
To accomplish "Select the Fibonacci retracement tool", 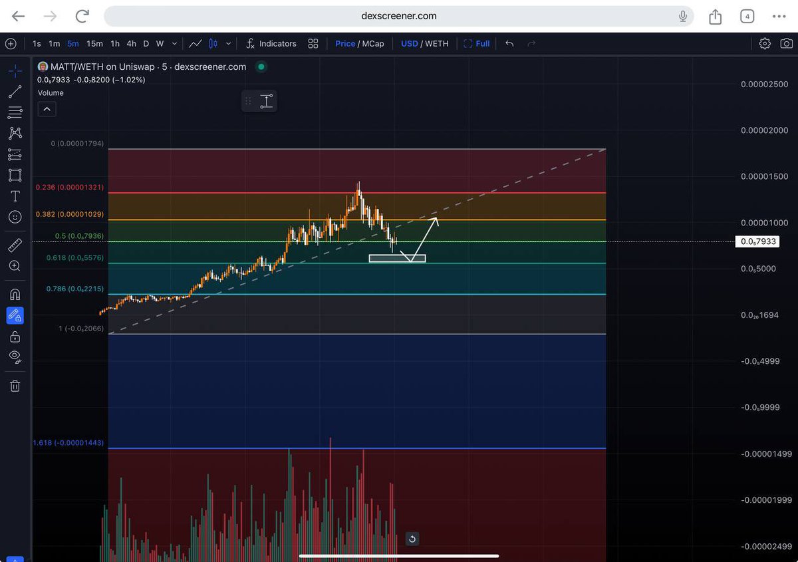I will click(x=15, y=112).
